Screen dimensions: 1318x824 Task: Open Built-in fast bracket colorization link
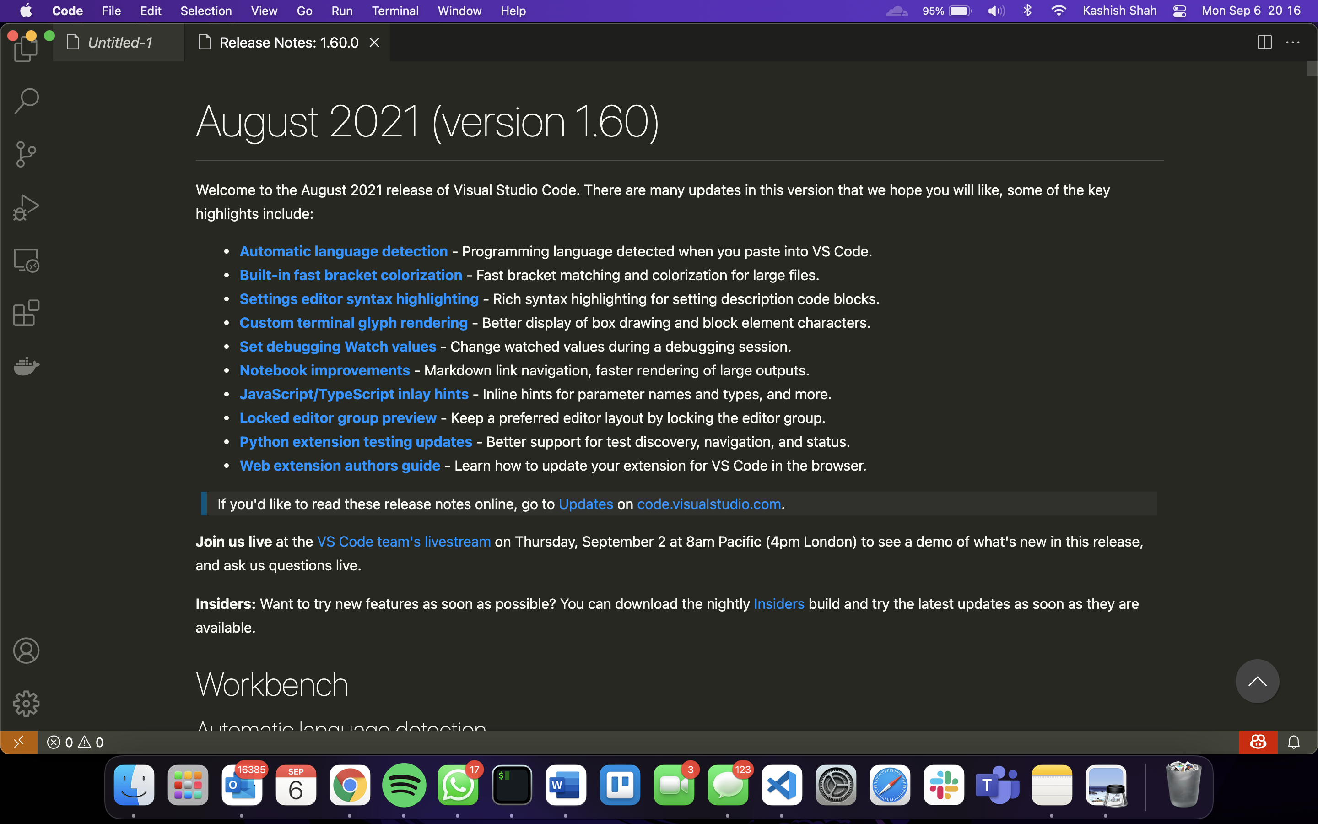coord(351,275)
